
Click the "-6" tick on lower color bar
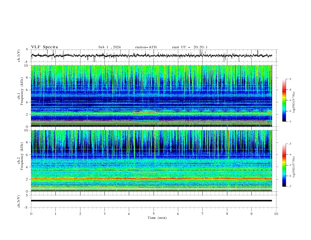pyautogui.click(x=289, y=176)
